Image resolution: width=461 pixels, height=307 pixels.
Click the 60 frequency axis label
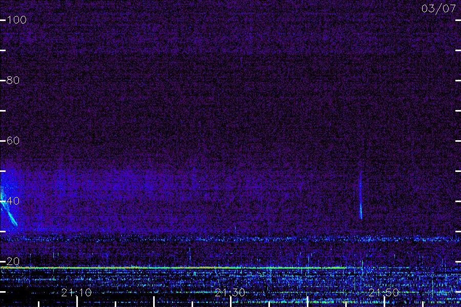(13, 140)
